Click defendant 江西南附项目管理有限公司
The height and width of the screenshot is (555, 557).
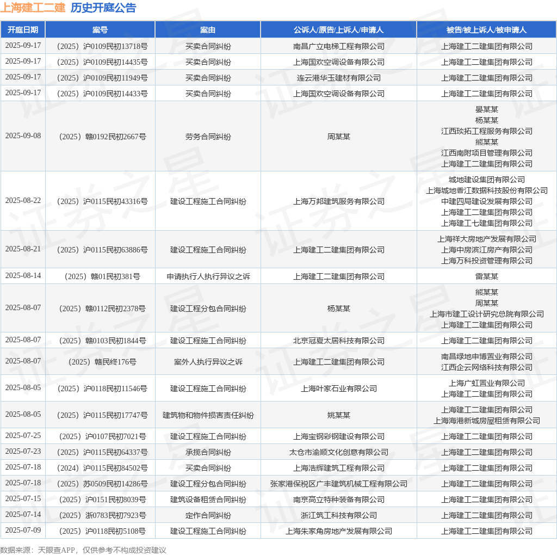[487, 153]
